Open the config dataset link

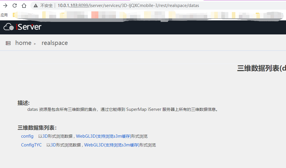coord(27,136)
